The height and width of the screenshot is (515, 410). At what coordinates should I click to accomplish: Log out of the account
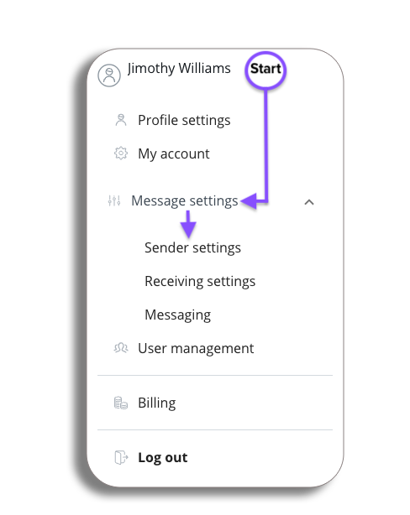pos(162,457)
